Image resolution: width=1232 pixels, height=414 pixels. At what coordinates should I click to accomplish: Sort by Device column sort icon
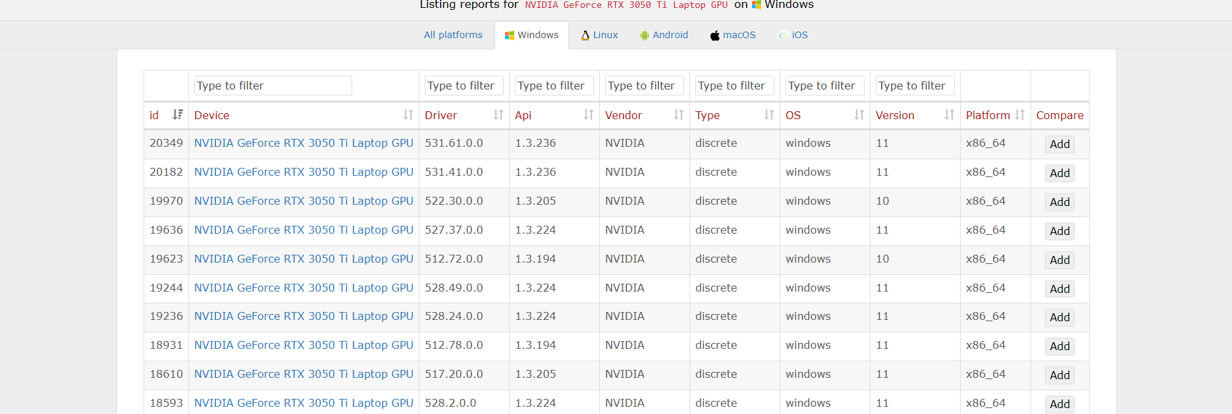(408, 115)
